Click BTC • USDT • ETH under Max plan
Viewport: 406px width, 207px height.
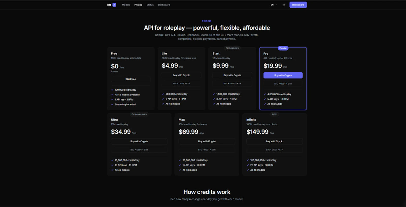tap(207, 150)
